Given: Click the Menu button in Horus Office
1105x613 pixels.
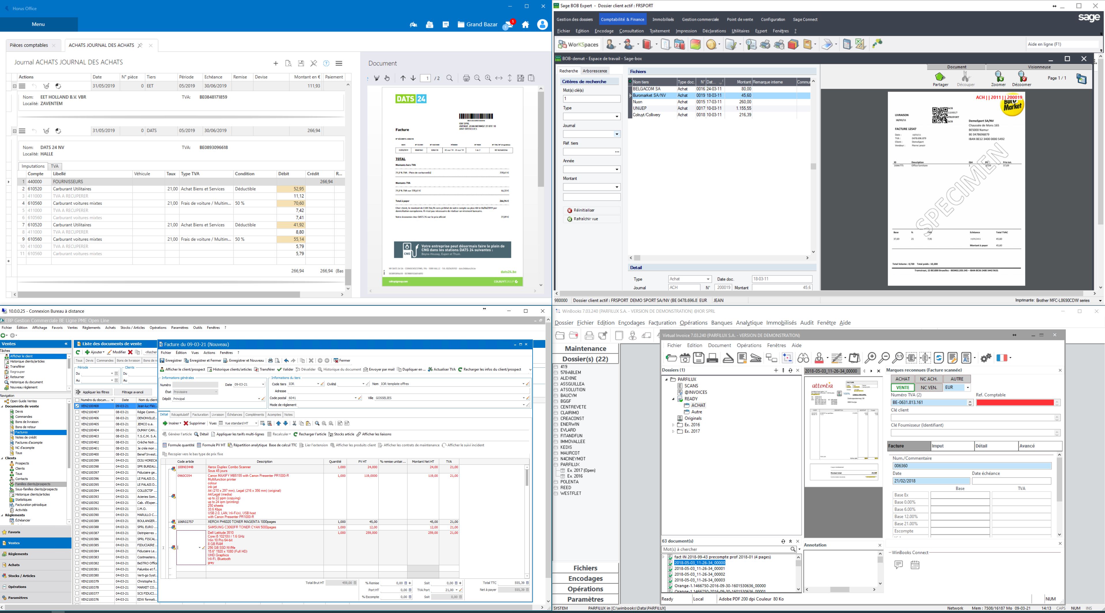Looking at the screenshot, I should point(38,24).
